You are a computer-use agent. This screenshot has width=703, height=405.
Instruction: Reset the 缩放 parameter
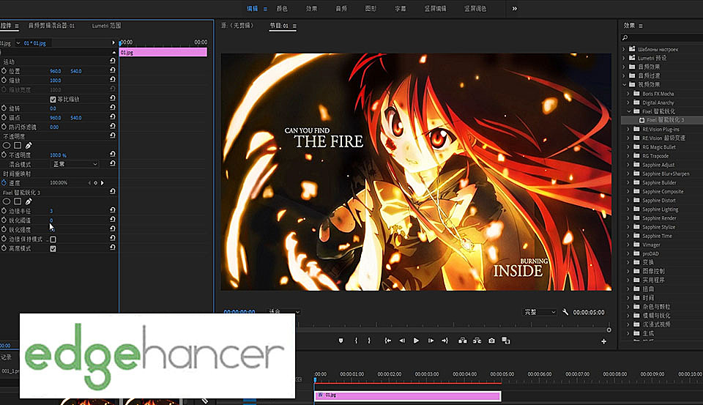tap(113, 80)
